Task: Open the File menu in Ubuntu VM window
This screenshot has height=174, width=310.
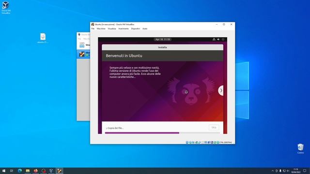Action: (x=93, y=29)
